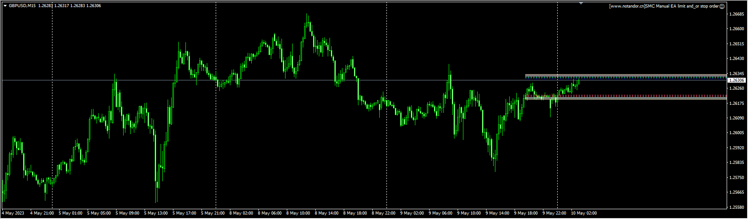Click the 1.25920 price scale label
Viewport: 748px width, 219px height.
pos(738,148)
